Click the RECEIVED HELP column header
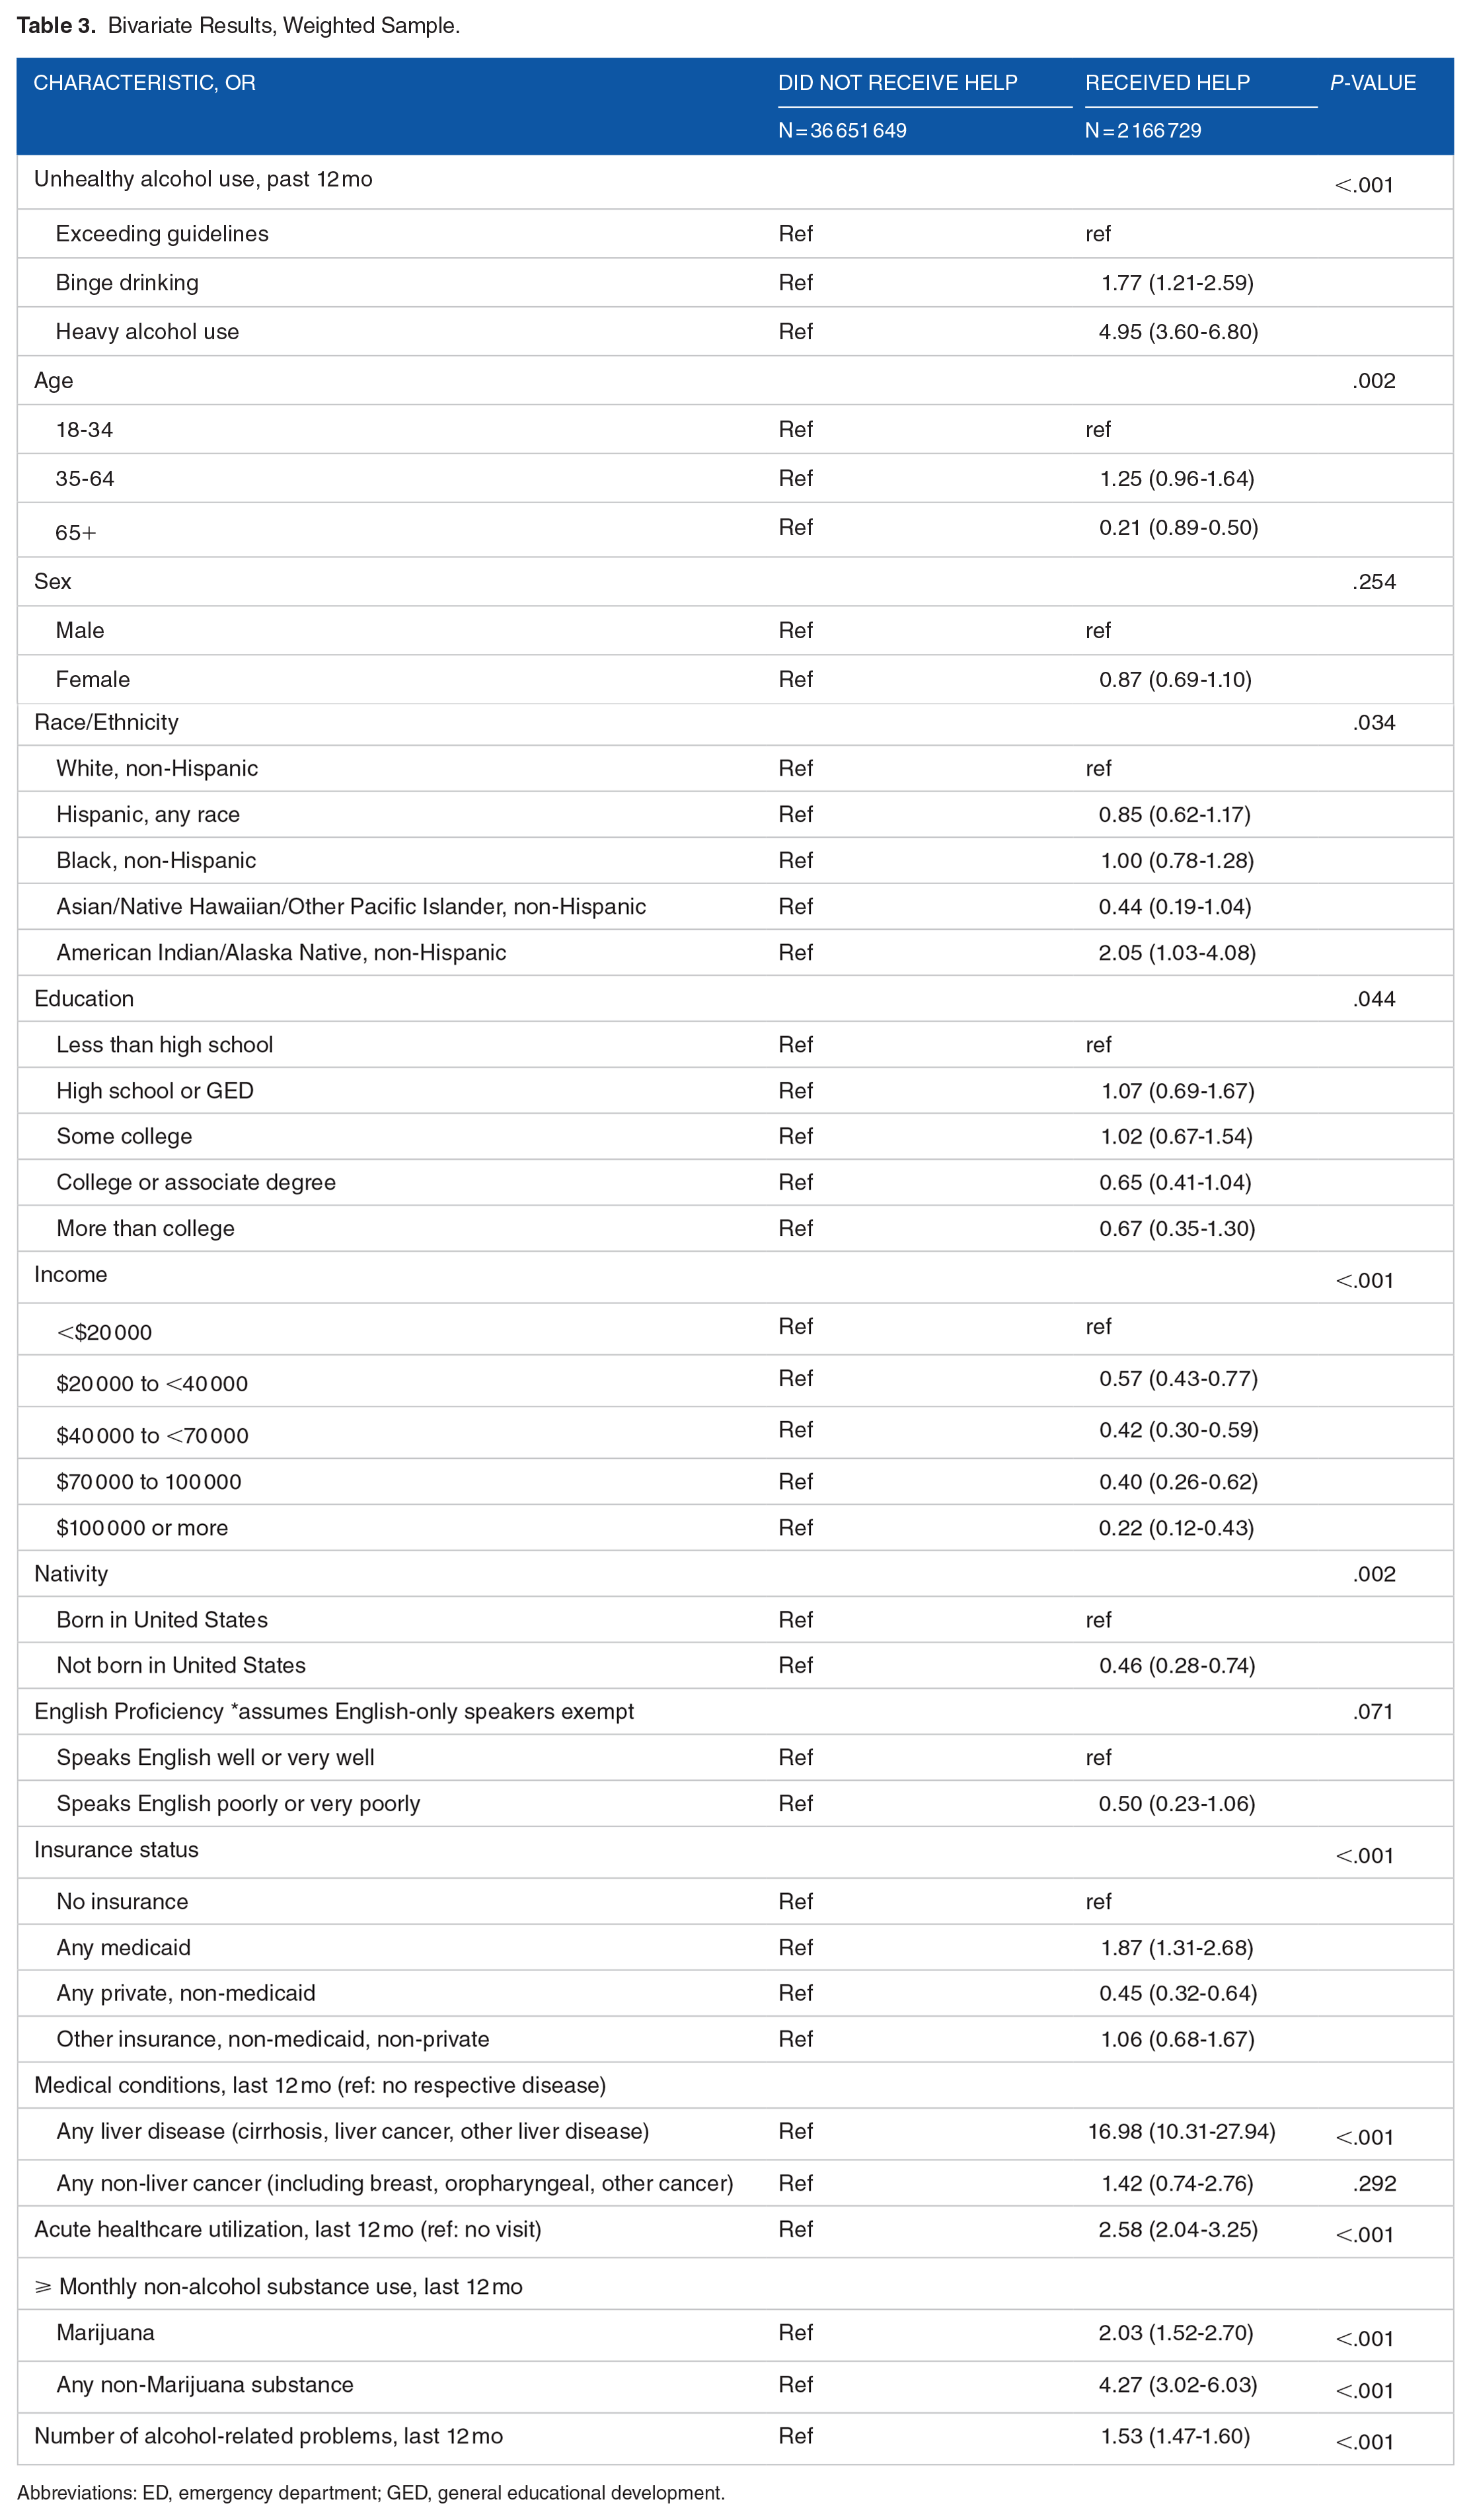This screenshot has height=2520, width=1471. [x=1167, y=83]
